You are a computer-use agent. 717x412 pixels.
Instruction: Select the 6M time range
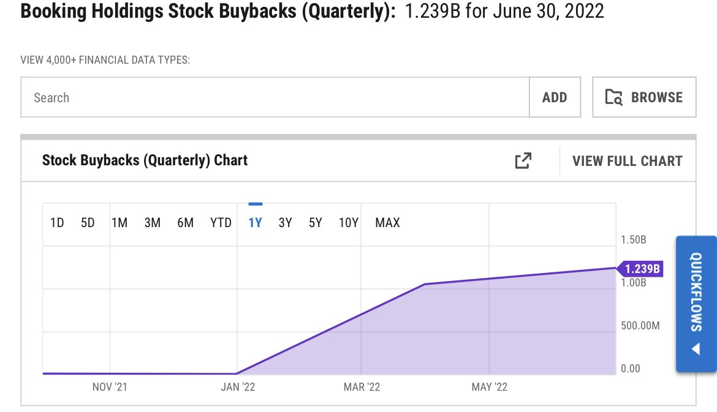tap(185, 223)
